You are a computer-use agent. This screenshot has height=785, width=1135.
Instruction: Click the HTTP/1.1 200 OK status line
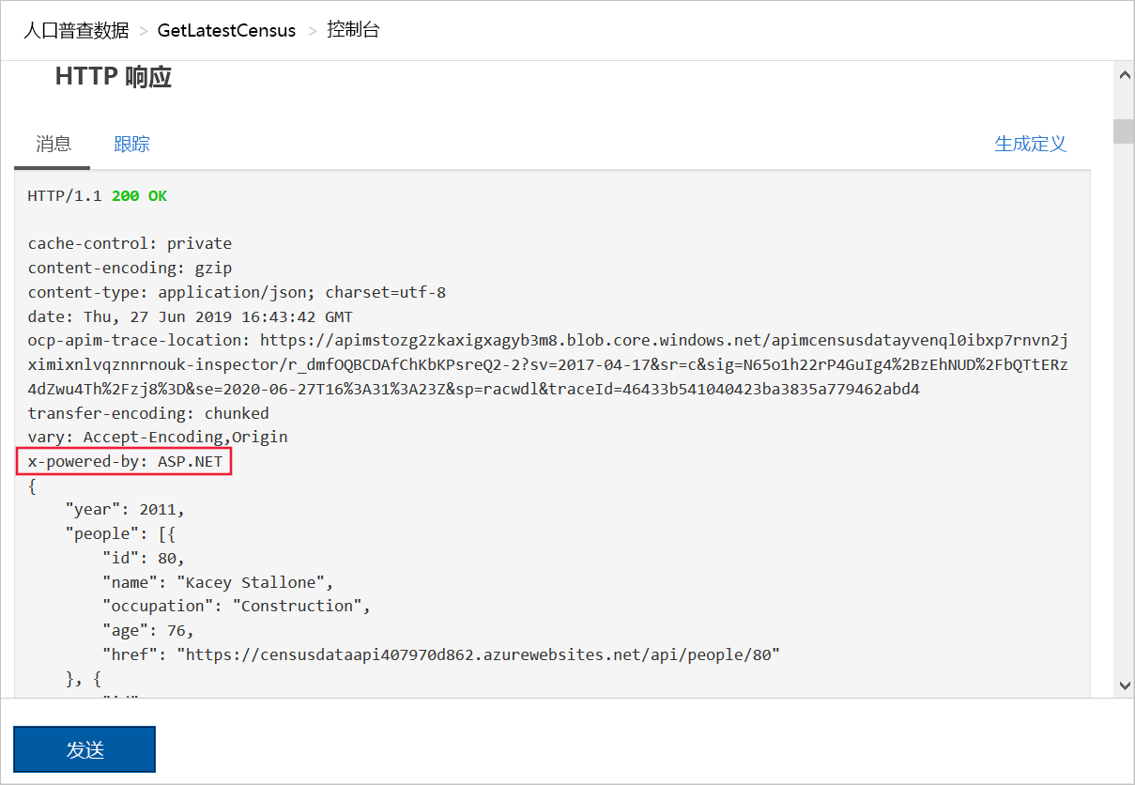98,196
